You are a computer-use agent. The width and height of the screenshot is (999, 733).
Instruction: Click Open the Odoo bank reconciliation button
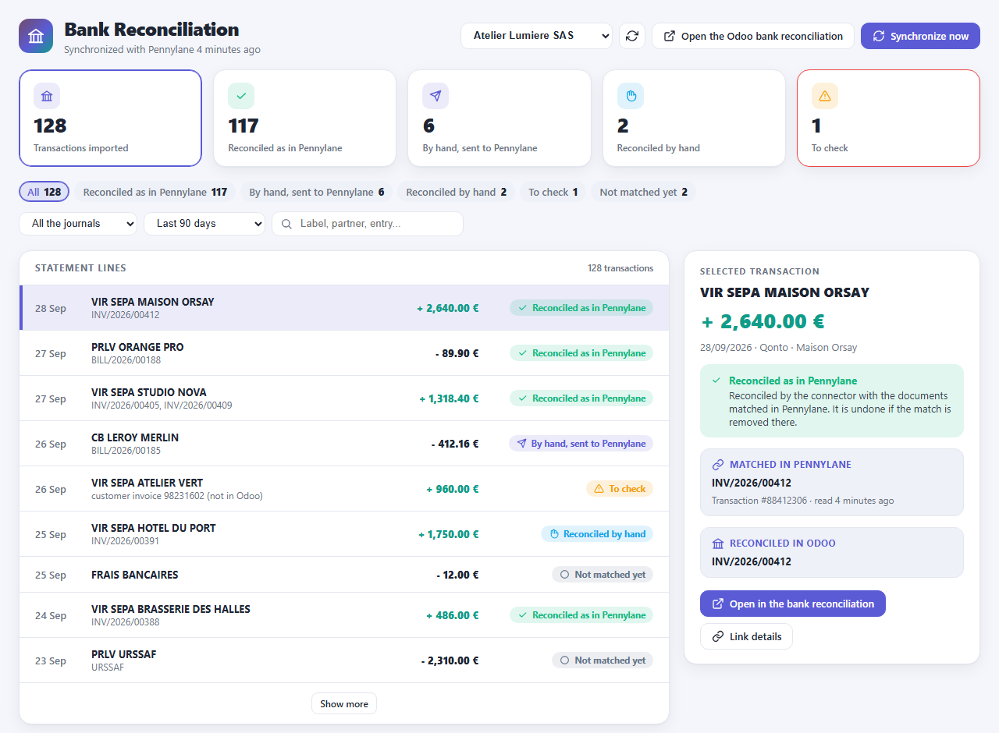[753, 36]
